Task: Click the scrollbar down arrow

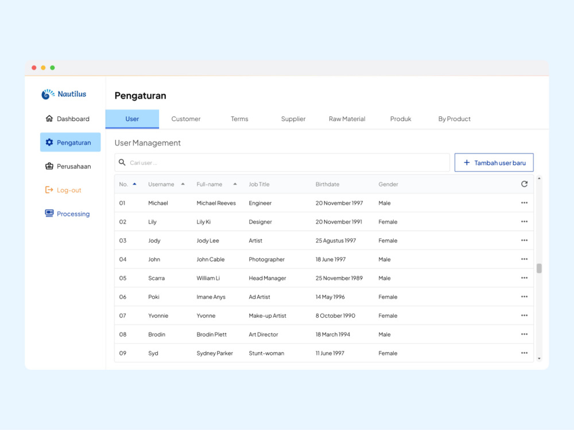Action: 539,359
